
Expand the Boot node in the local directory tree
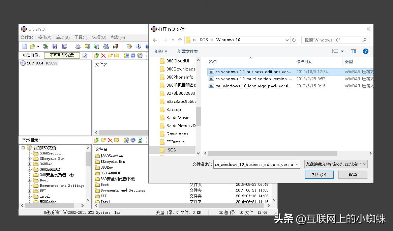(29, 180)
